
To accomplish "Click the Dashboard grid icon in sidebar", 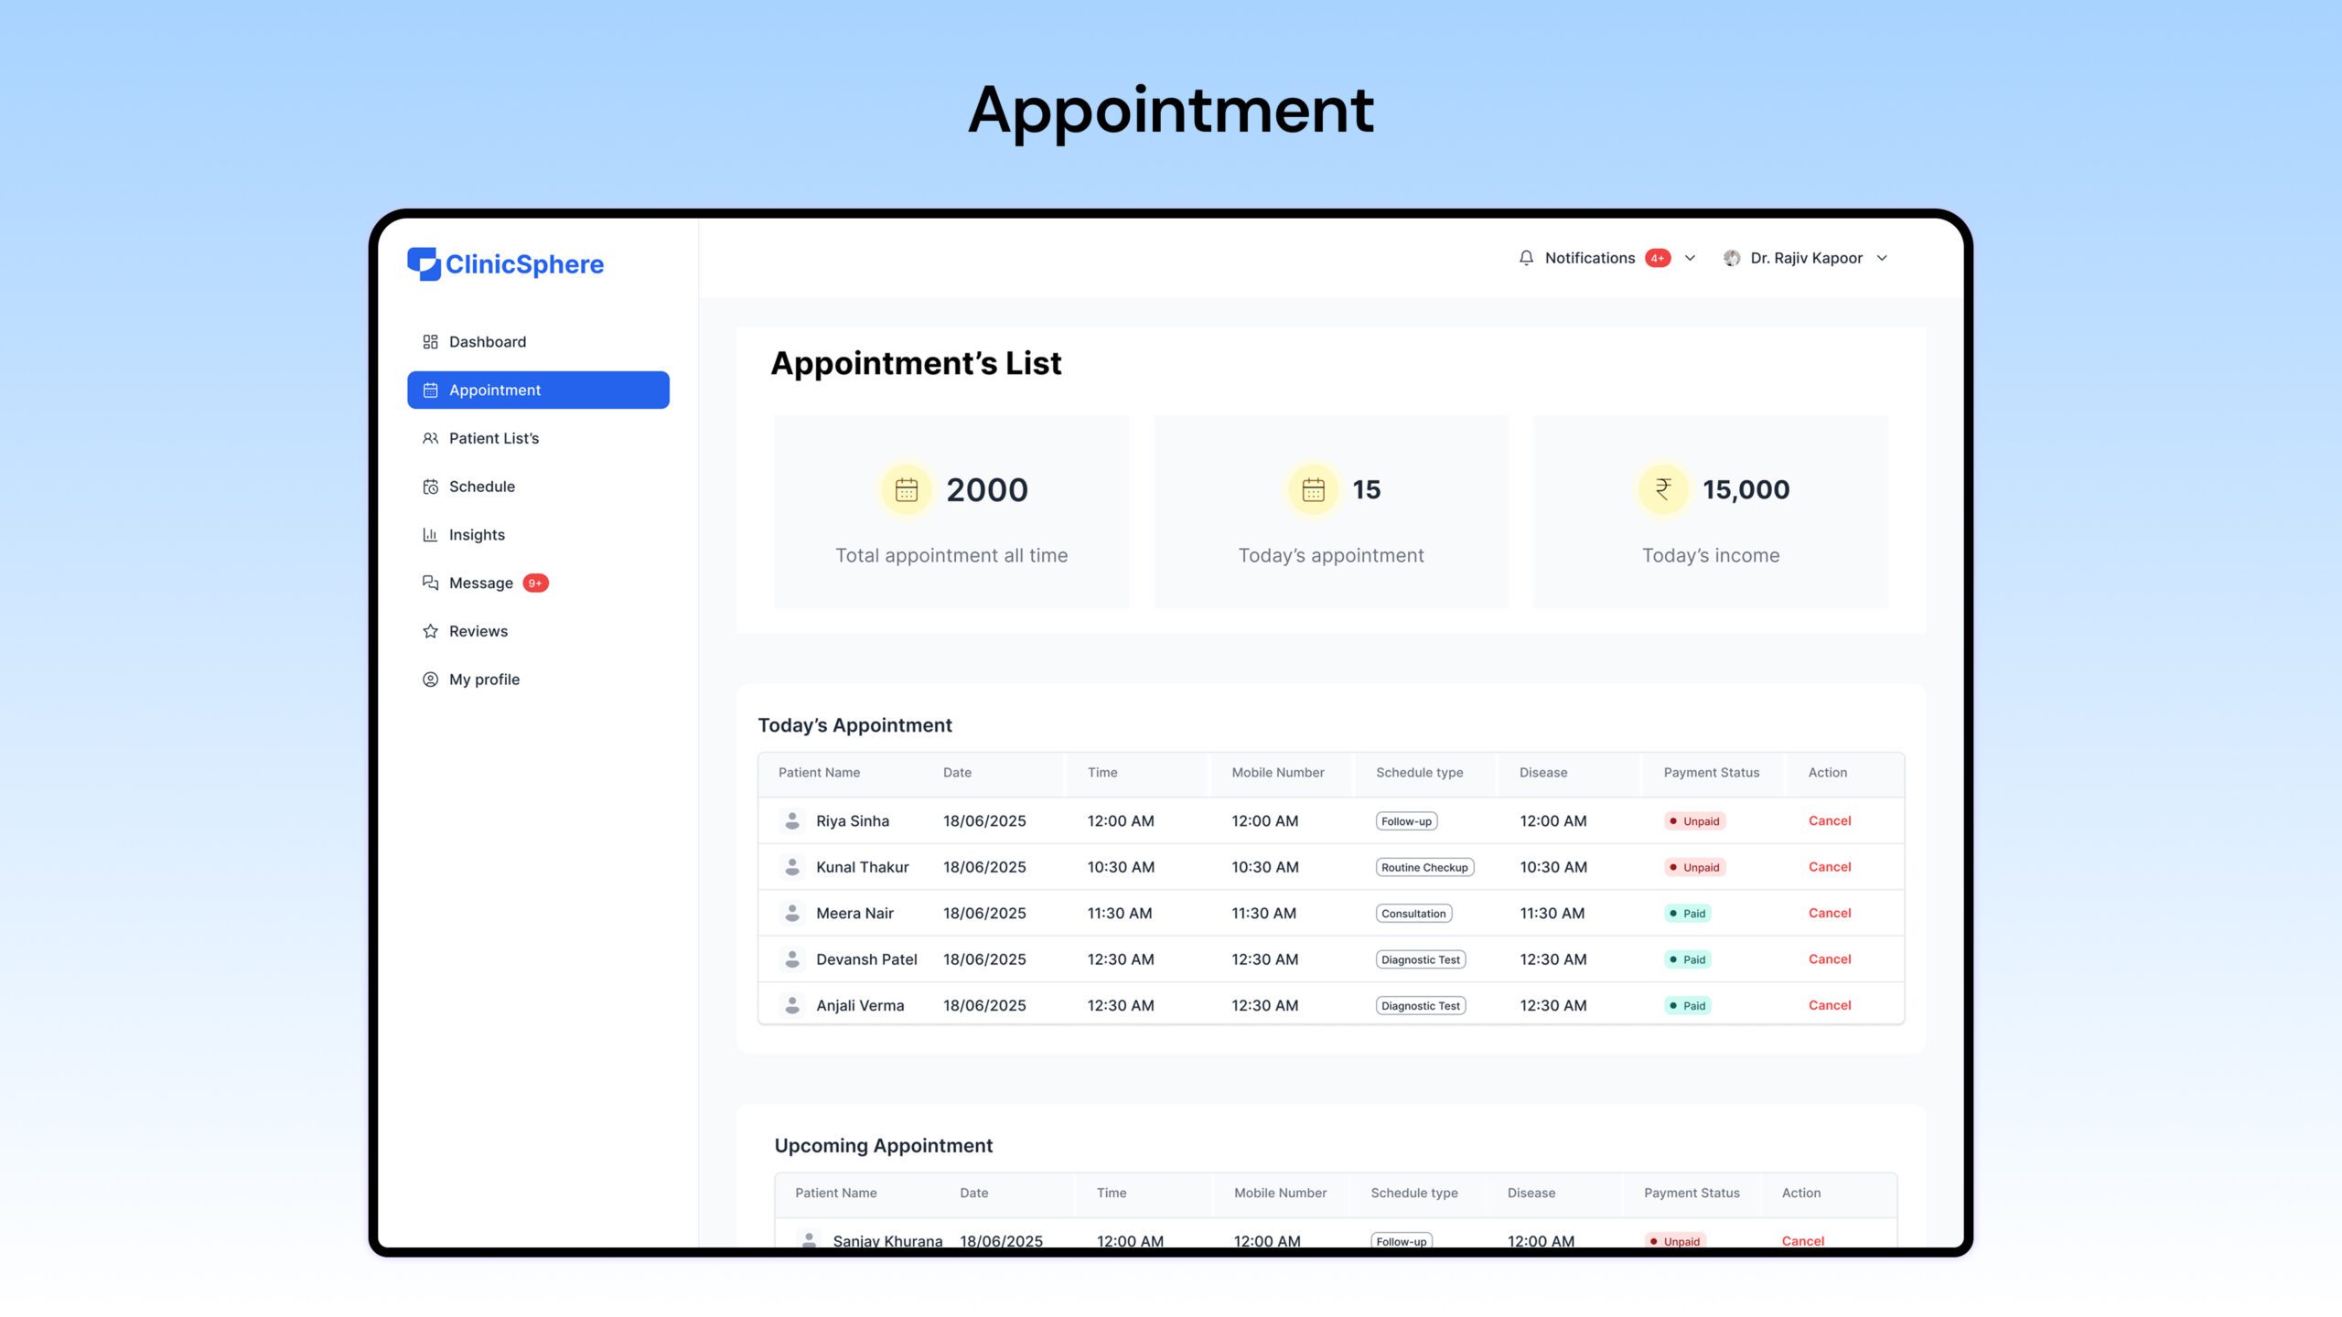I will pos(430,342).
